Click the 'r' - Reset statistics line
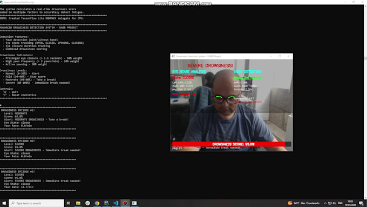Screen dimensions: 367x207 pos(19,95)
